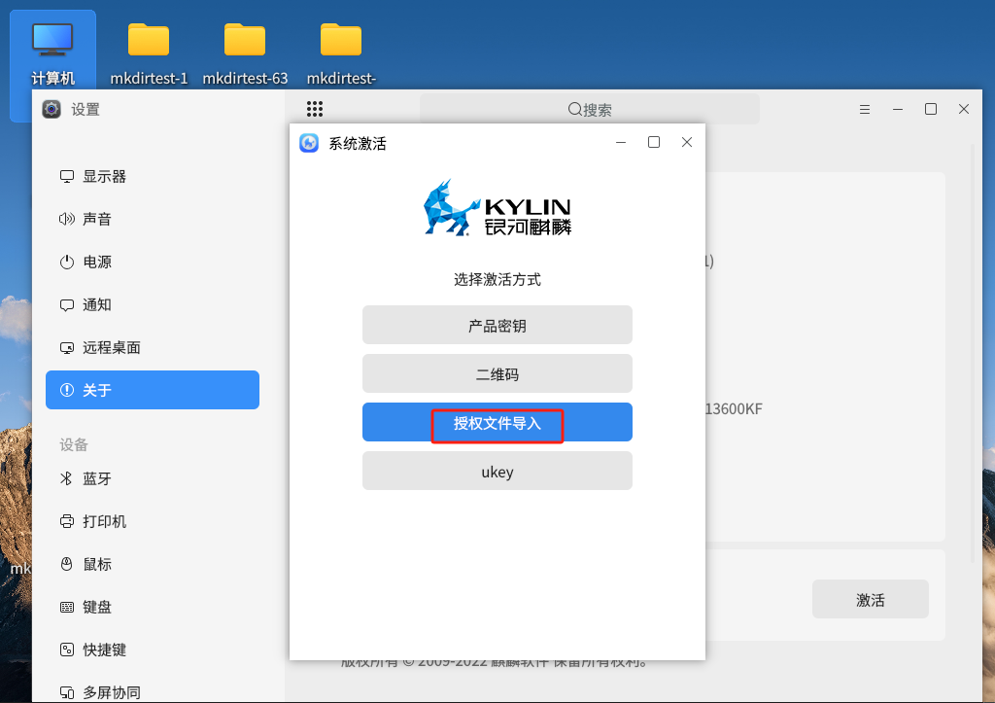Select 二维码 QR code activation method

[x=497, y=373]
